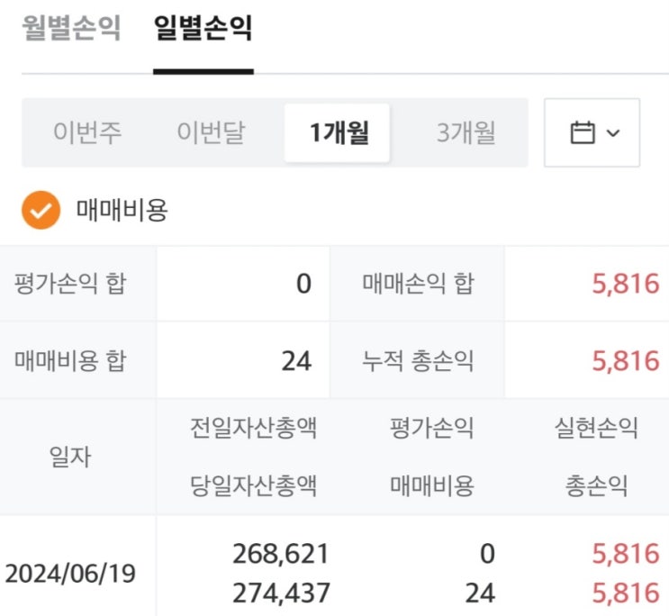669x616 pixels.
Task: Click the 실현손익 column header
Action: click(596, 428)
